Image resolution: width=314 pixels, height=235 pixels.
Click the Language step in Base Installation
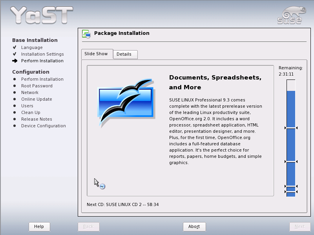32,47
